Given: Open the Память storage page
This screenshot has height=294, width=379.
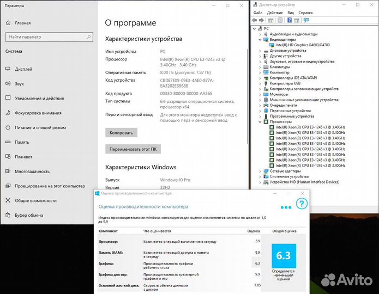Looking at the screenshot, I should [22, 142].
